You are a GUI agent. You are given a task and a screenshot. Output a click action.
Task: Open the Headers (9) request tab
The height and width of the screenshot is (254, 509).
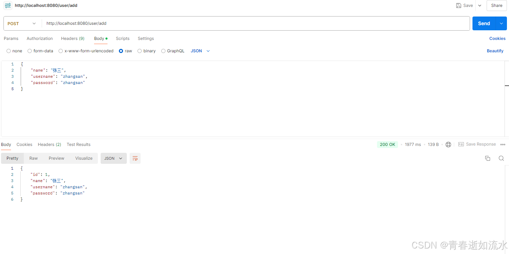73,39
